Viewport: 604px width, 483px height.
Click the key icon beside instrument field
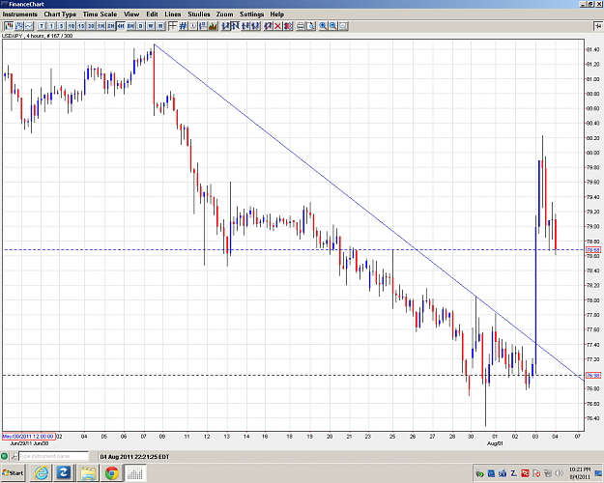(14, 456)
